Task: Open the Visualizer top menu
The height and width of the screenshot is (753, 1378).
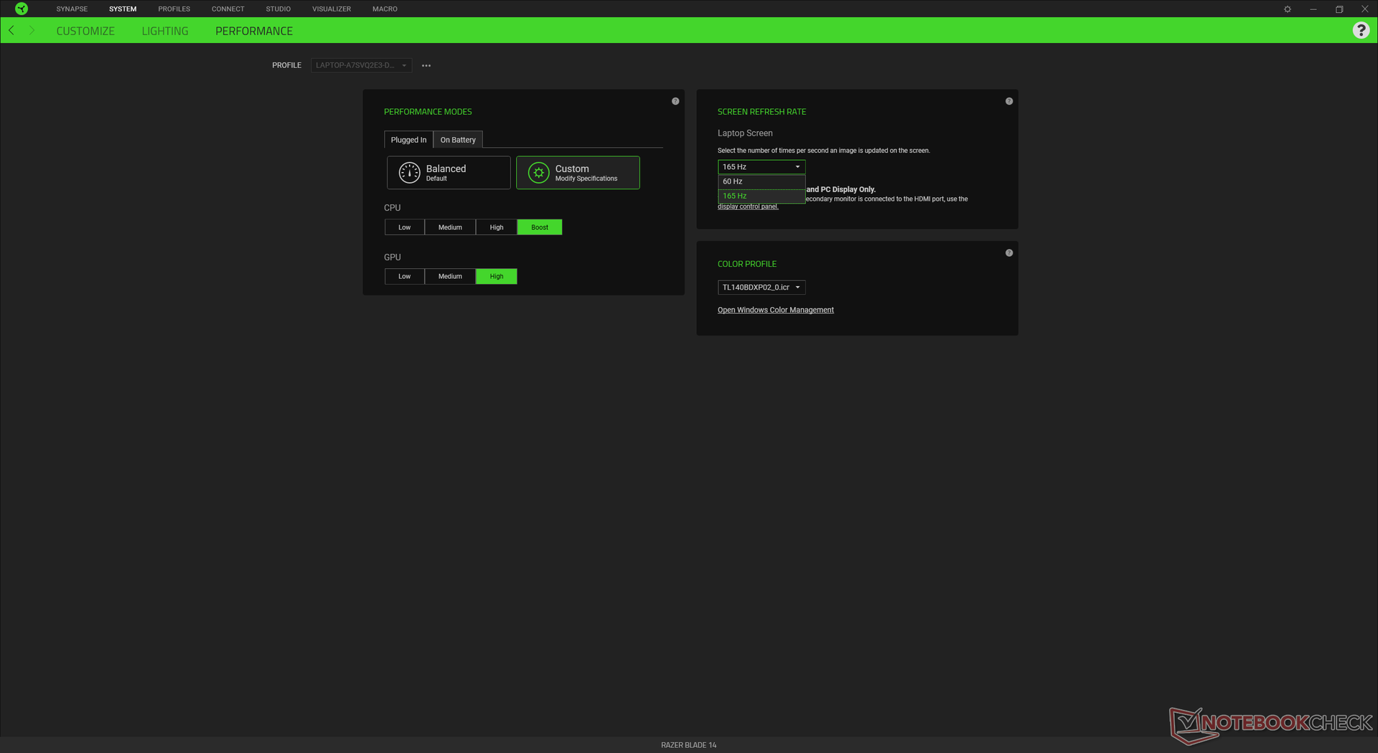Action: pos(332,9)
